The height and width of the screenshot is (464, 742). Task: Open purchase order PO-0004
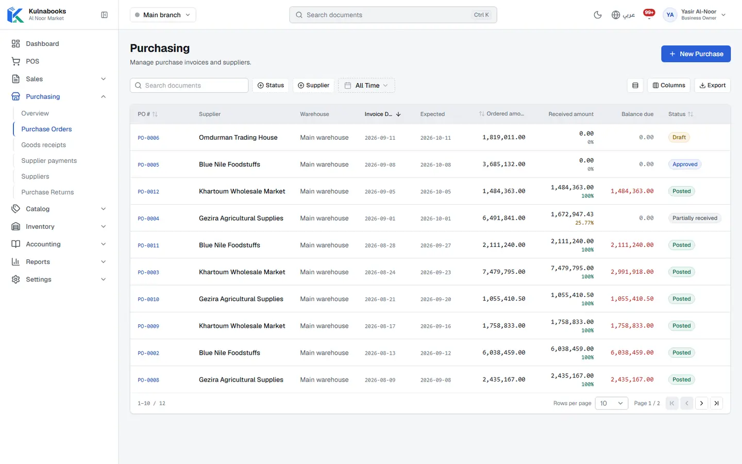coord(148,219)
